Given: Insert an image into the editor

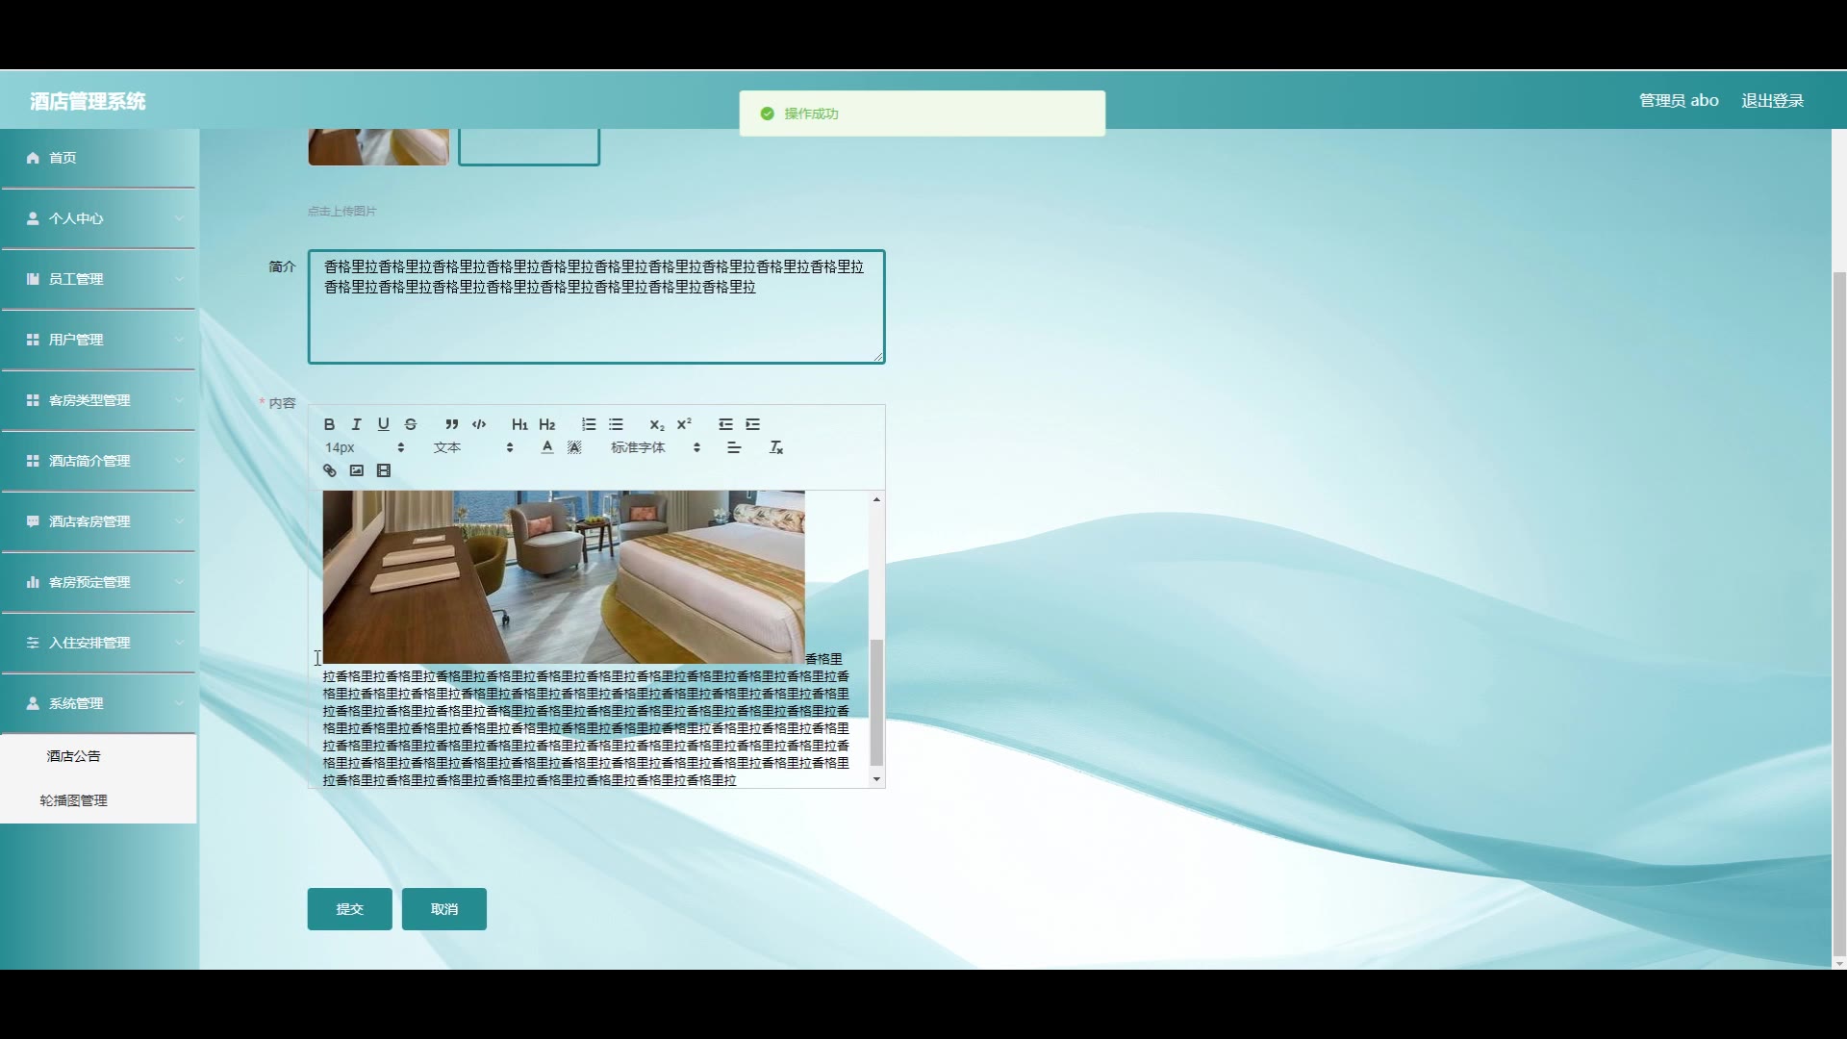Looking at the screenshot, I should coord(357,470).
